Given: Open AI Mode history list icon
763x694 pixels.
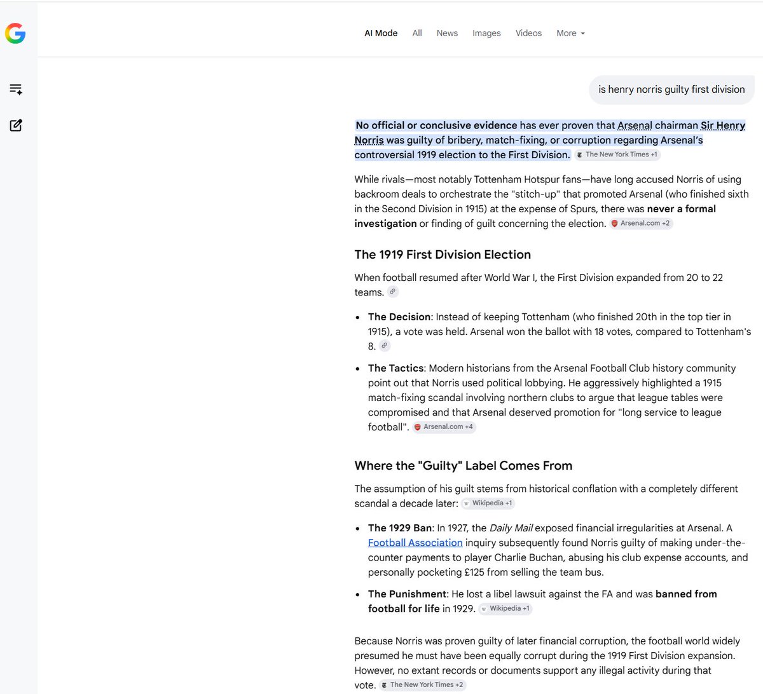Looking at the screenshot, I should pos(16,89).
